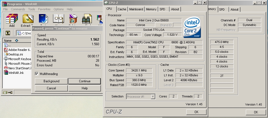The height and width of the screenshot is (118, 268).
Task: Switch to the Mainboard tab
Action: [136, 9]
